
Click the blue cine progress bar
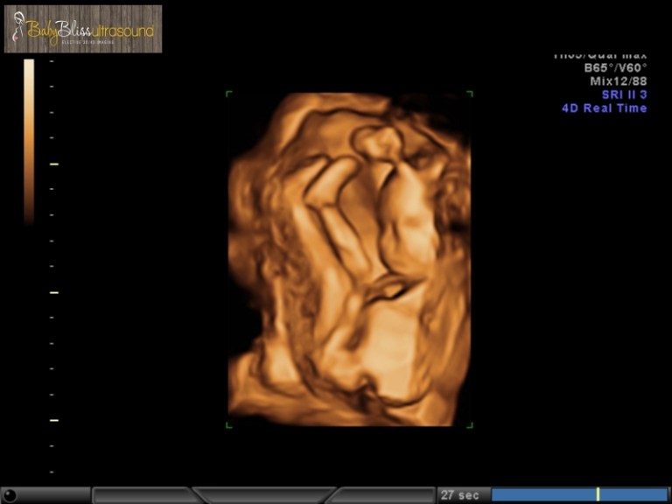click(x=542, y=495)
